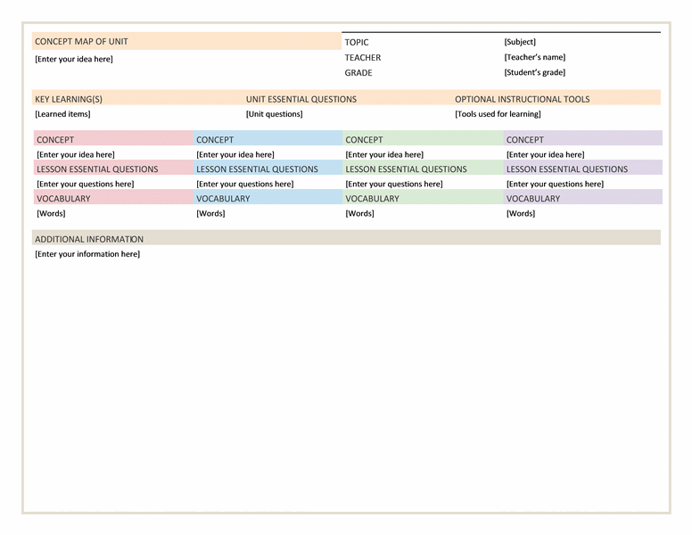Select the purple CONCEPT column header
Viewport: 692px width, 535px height.
click(x=525, y=139)
